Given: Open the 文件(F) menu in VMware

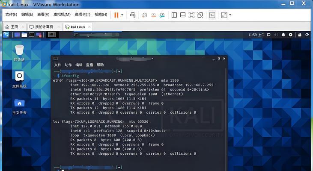Looking at the screenshot, I should pos(11,15).
